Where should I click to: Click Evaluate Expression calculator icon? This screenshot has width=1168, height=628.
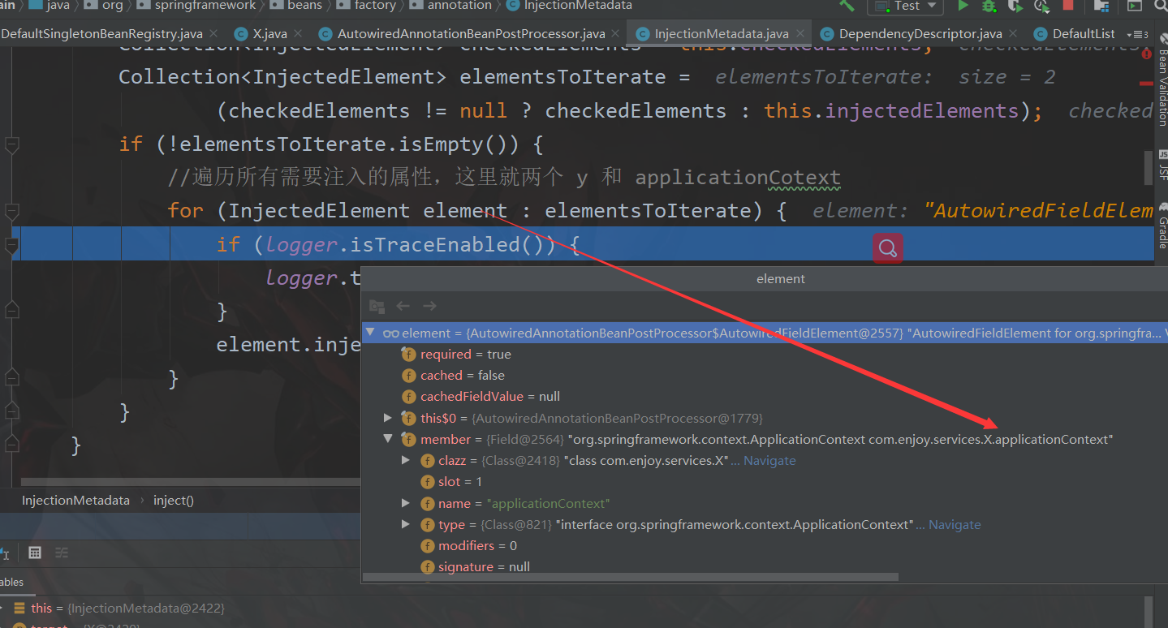click(35, 553)
